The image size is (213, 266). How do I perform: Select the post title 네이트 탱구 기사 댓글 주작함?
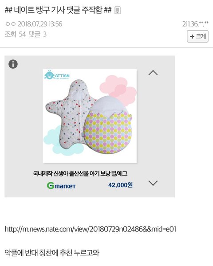pyautogui.click(x=58, y=10)
